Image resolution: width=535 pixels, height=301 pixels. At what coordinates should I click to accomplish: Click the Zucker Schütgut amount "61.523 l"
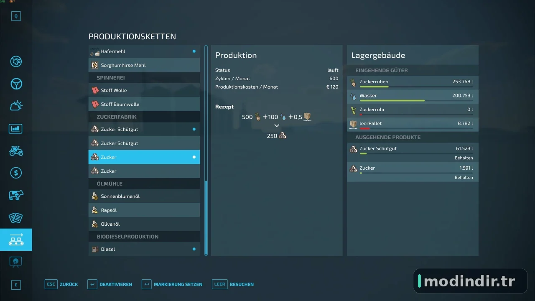[464, 148]
